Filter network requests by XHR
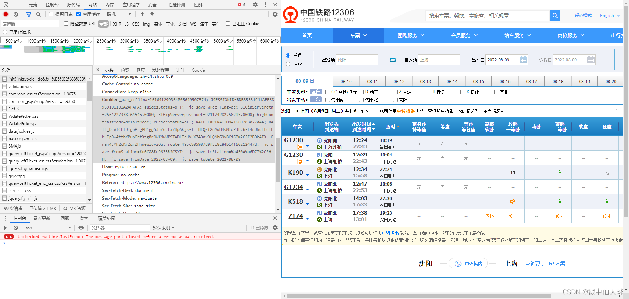The height and width of the screenshot is (299, 629). point(117,24)
